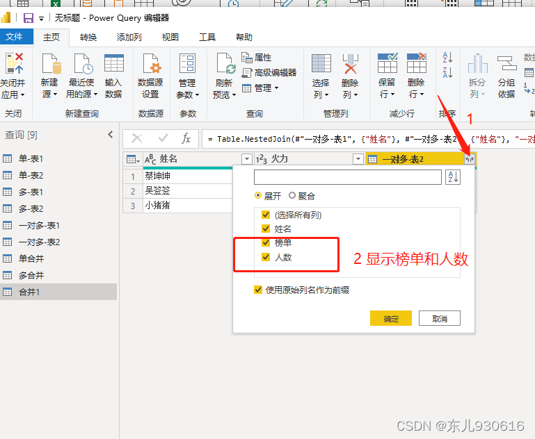Click the Enter Data (输入数据) icon
Viewport: 535px width, 439px height.
(113, 63)
